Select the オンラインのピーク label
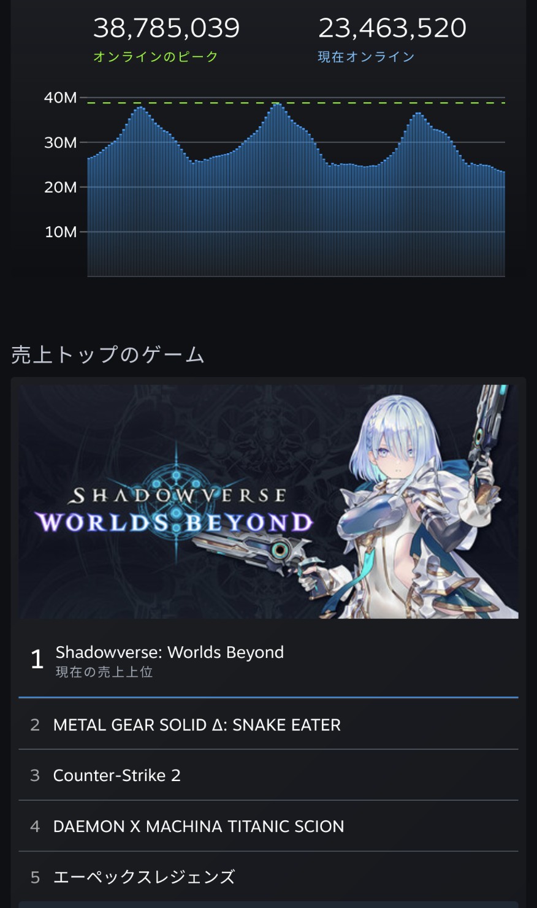This screenshot has height=908, width=537. tap(156, 56)
